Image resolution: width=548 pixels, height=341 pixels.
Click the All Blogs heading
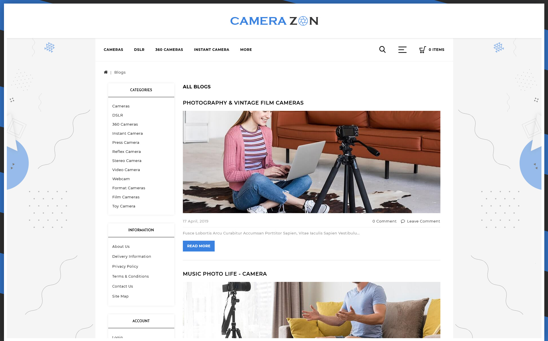[197, 87]
